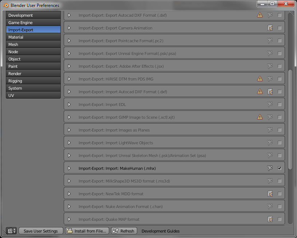
Task: Click community icon on Import LightWave Objects row
Action: (x=270, y=143)
